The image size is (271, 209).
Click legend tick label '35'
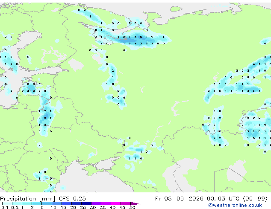click(x=103, y=207)
